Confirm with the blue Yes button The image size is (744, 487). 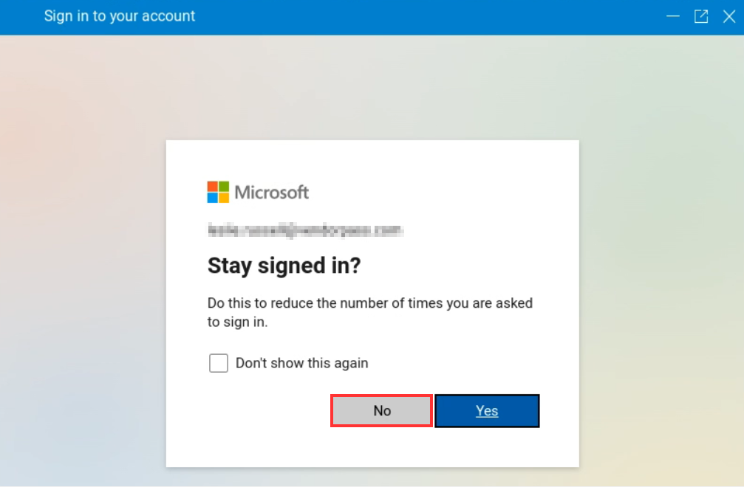coord(487,411)
